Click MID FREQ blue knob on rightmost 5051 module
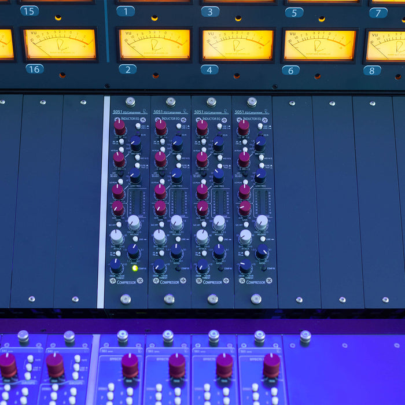Screen dimensions: 405x405 pos(260,144)
